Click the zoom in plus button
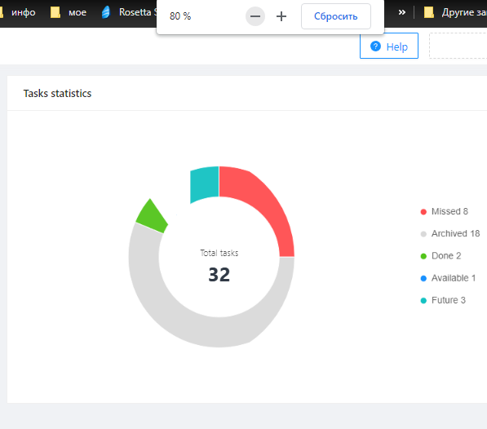The height and width of the screenshot is (429, 487). tap(281, 16)
